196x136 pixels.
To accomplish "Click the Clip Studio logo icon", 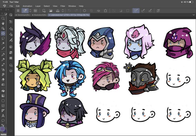I will (5, 6).
